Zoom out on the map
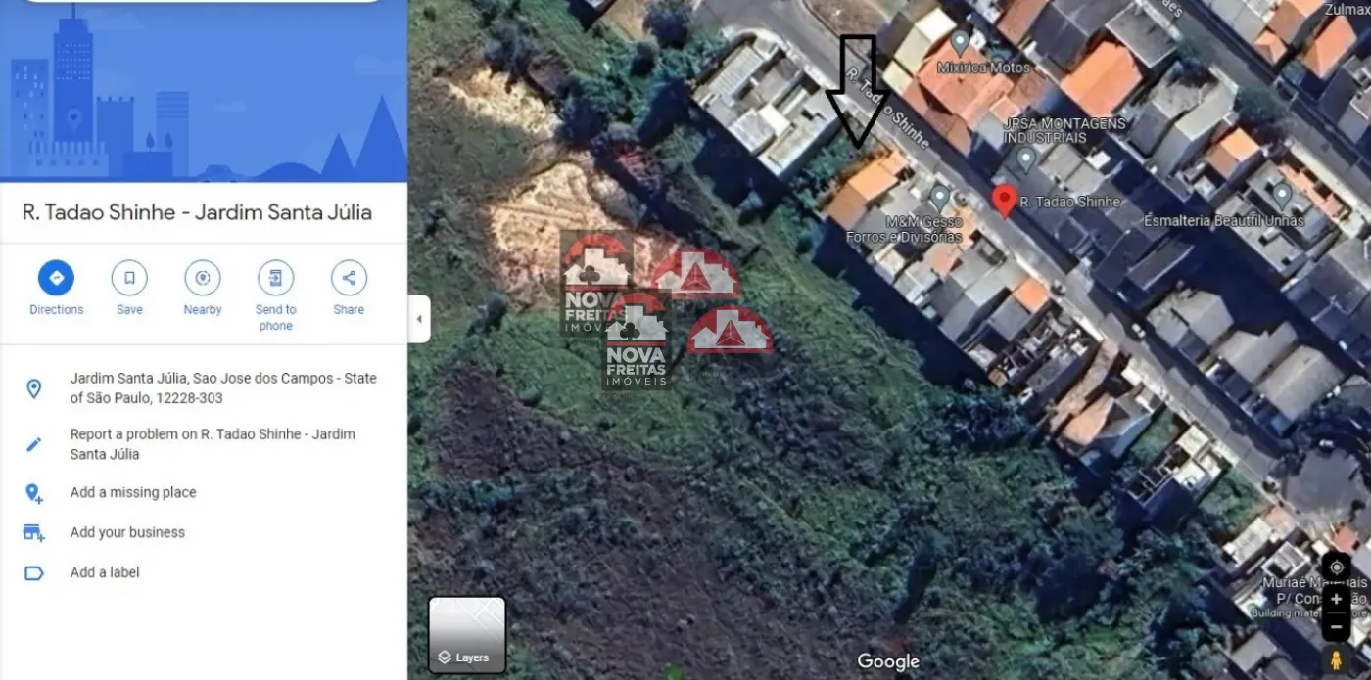 tap(1336, 626)
